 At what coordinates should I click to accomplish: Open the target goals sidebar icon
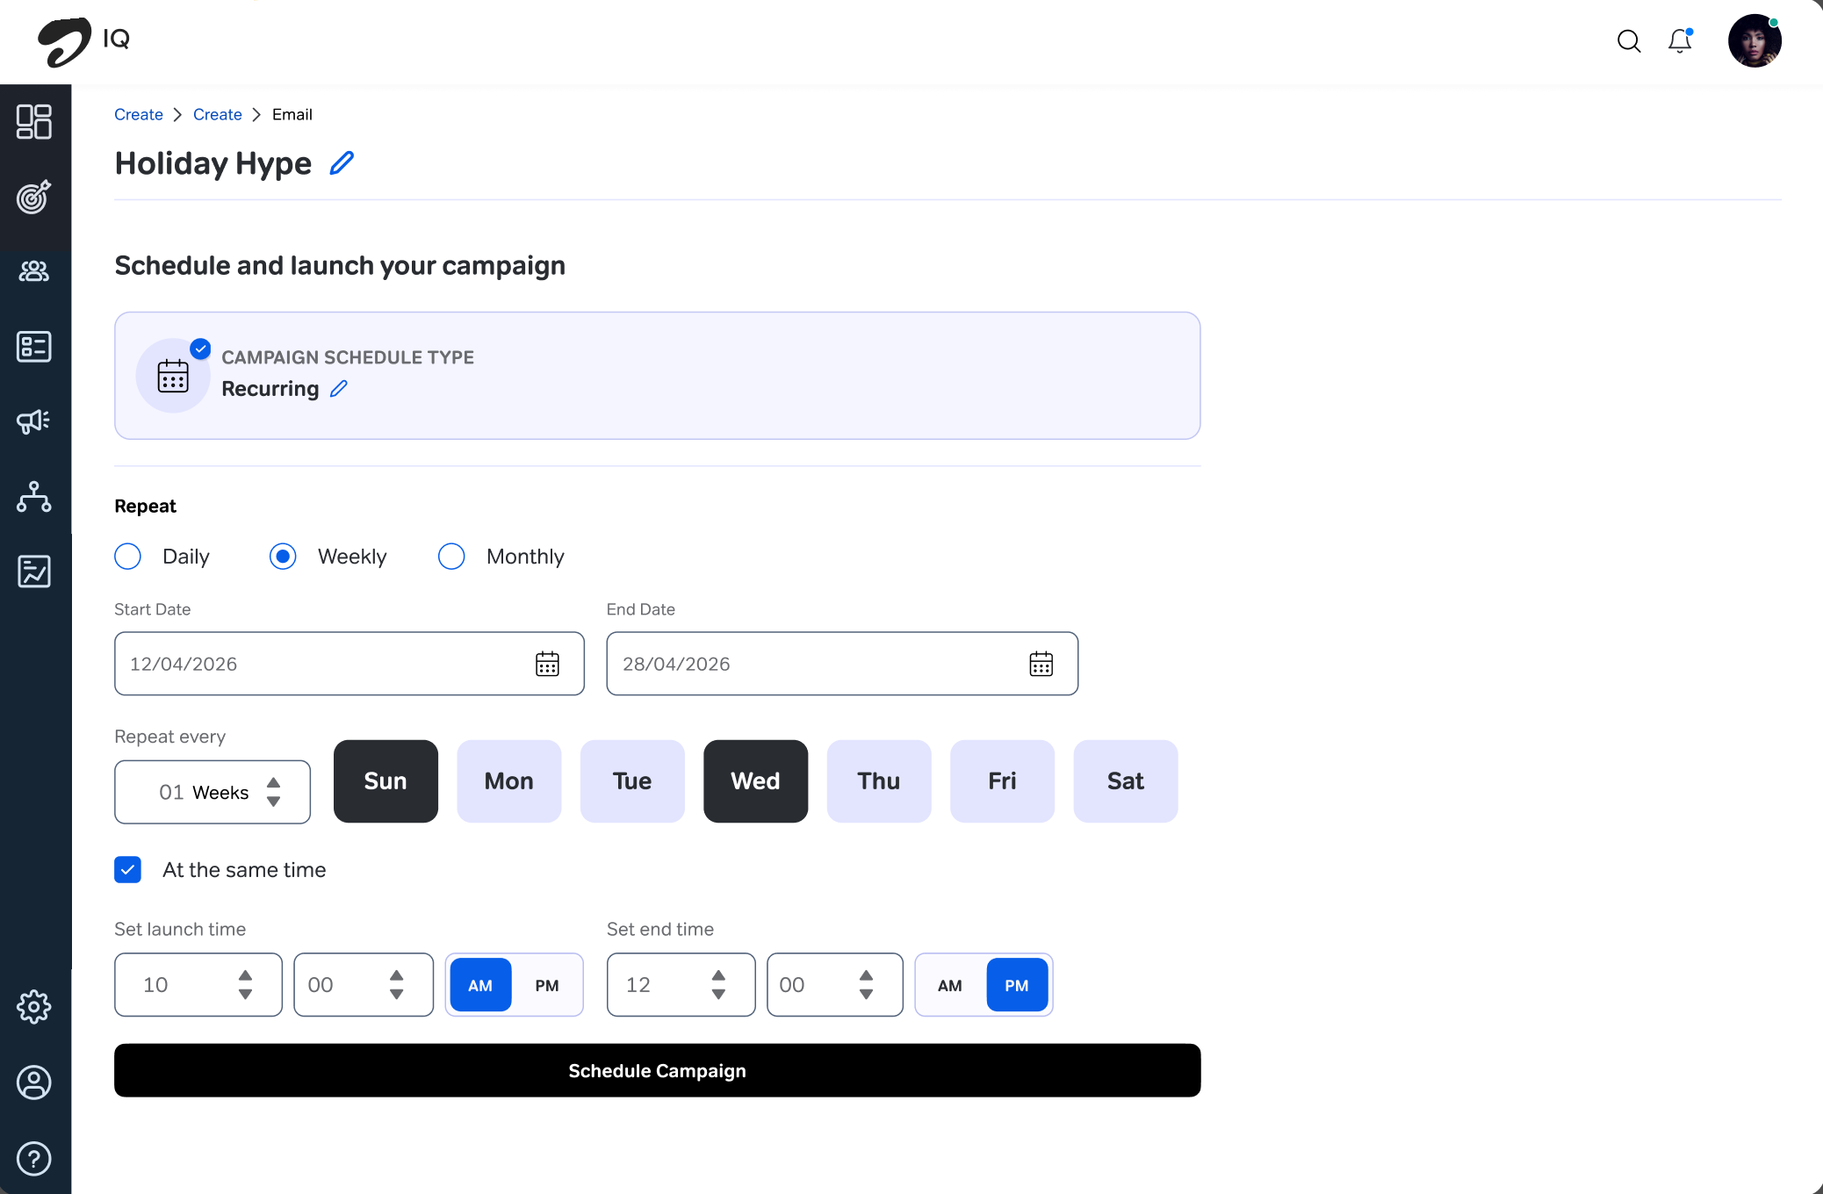coord(34,197)
